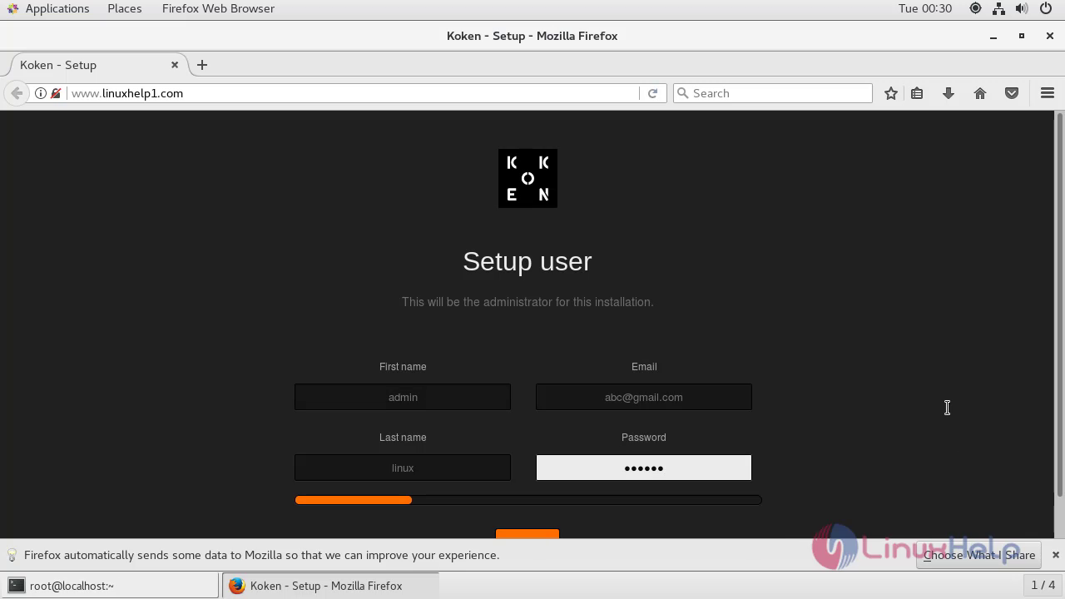1065x599 pixels.
Task: Click the Password input field
Action: pos(644,468)
